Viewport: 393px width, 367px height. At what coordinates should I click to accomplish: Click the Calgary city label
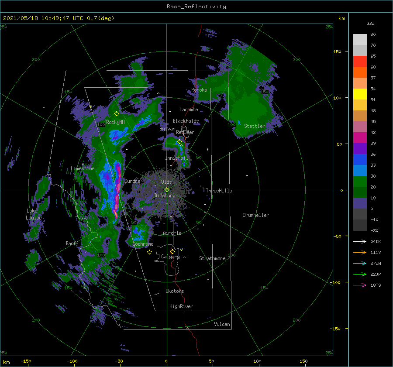click(x=170, y=257)
